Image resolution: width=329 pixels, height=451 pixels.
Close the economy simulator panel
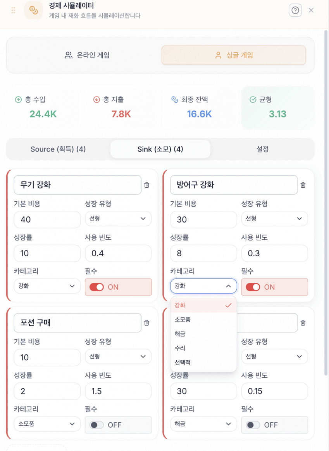[x=311, y=10]
